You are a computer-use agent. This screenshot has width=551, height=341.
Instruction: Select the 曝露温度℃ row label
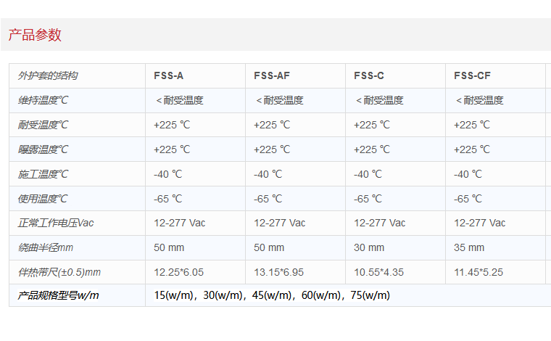coord(43,149)
